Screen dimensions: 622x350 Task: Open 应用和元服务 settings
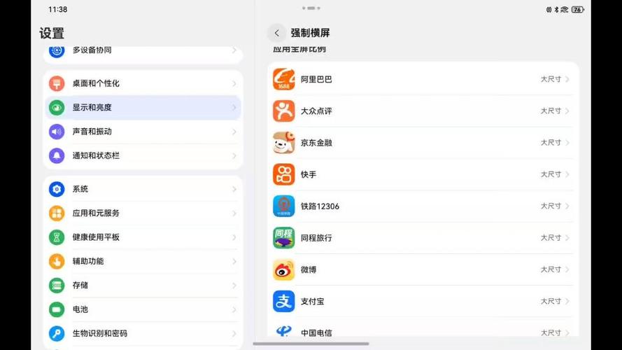point(143,213)
